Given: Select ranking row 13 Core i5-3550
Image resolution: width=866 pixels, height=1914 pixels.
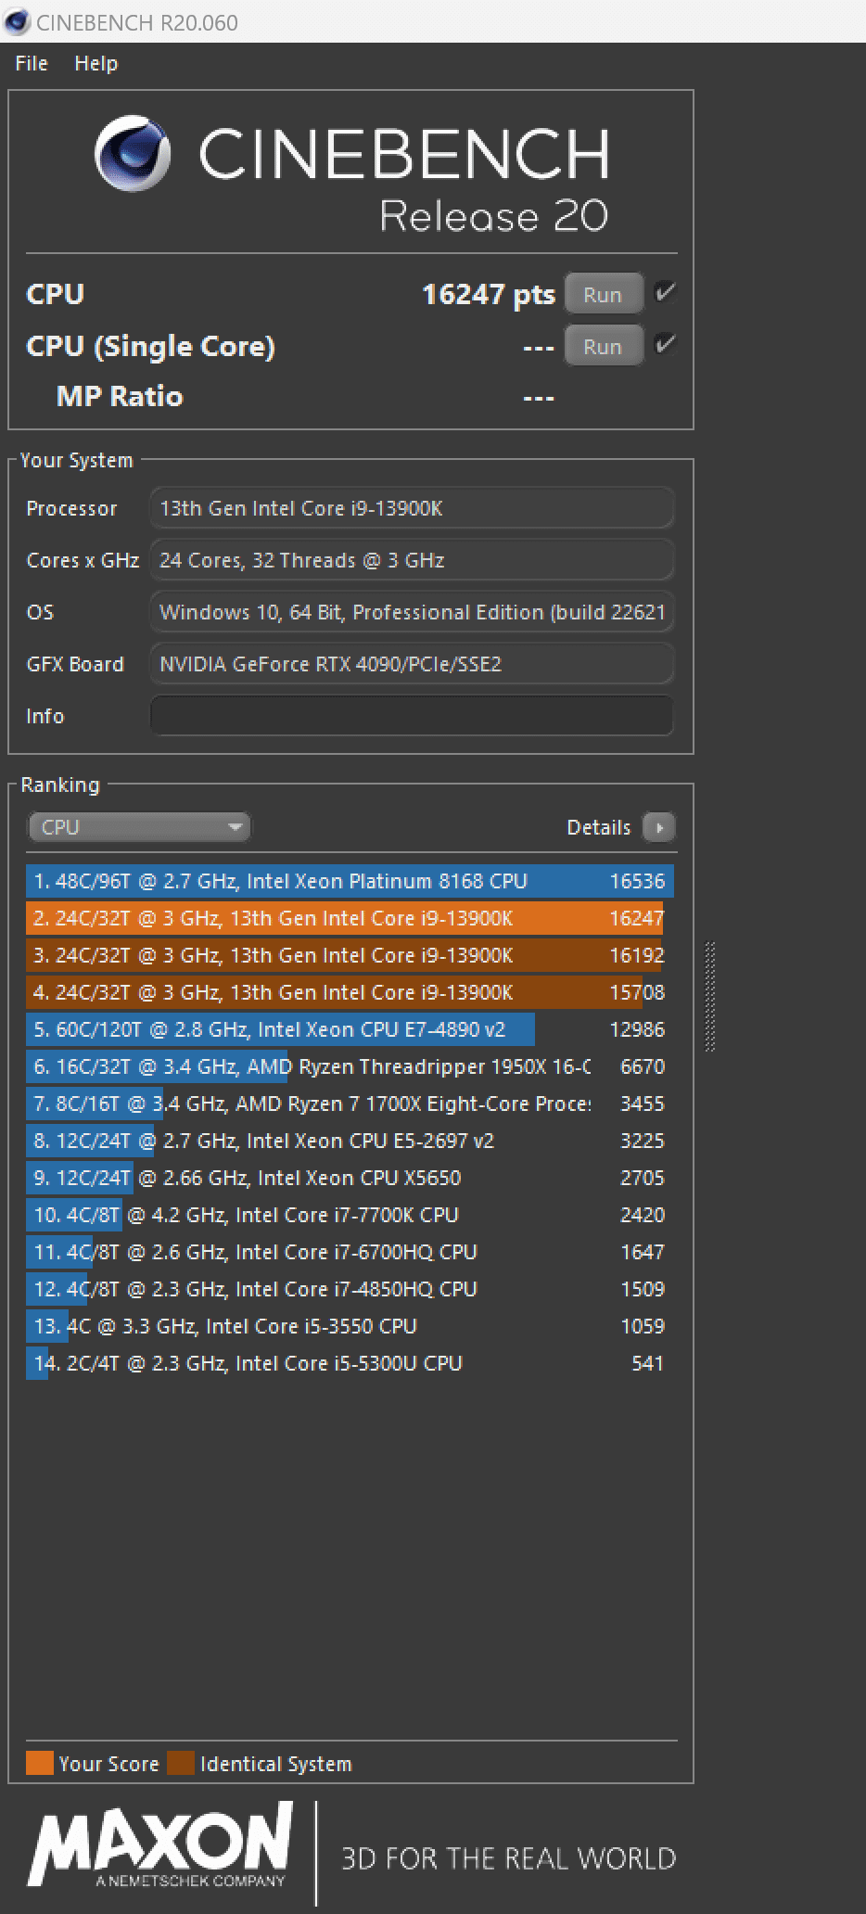Looking at the screenshot, I should pos(350,1326).
